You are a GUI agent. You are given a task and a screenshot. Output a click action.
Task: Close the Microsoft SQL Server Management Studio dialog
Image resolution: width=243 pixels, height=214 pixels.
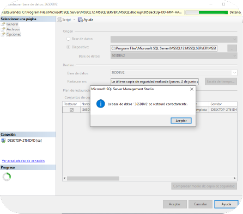(192, 89)
